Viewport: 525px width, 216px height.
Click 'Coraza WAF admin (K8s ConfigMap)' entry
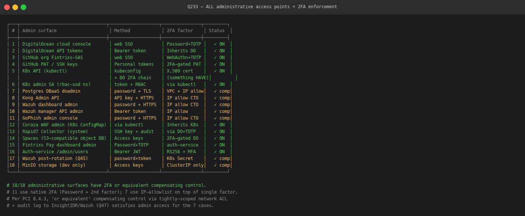64,125
